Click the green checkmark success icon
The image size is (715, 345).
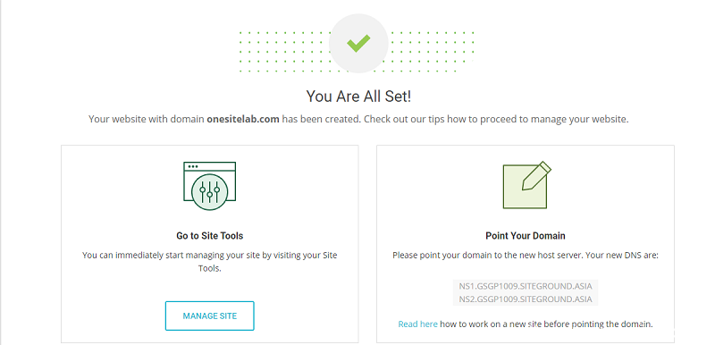[358, 43]
